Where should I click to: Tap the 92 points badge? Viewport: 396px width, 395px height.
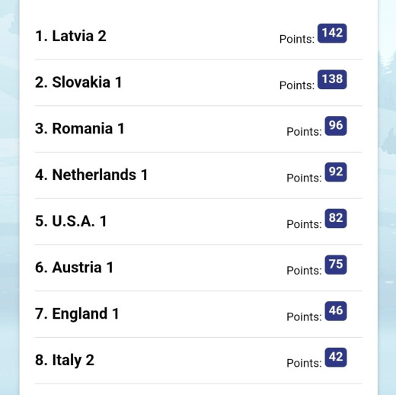point(336,172)
